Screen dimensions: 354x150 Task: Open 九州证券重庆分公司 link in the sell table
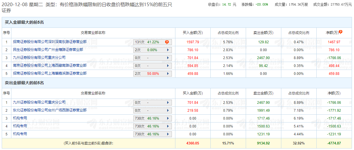39,102
